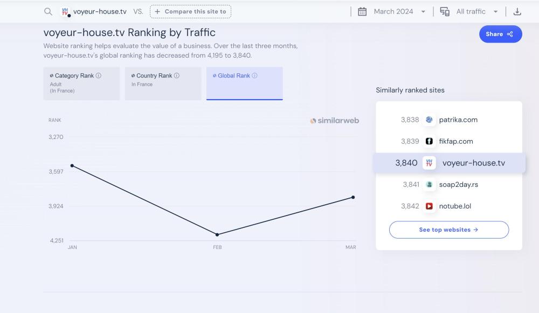Click the FEB data point on chart
The width and height of the screenshot is (539, 313).
(x=217, y=234)
